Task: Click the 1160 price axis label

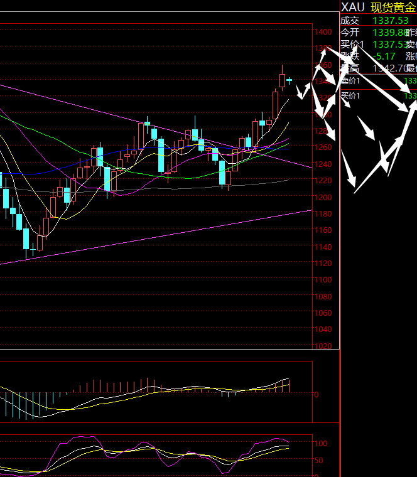Action: point(323,230)
